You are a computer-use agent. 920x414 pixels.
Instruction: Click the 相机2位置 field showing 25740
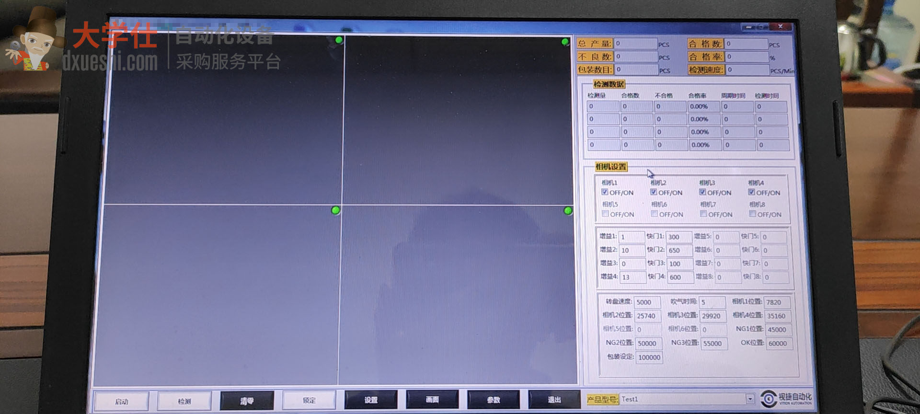pos(648,316)
